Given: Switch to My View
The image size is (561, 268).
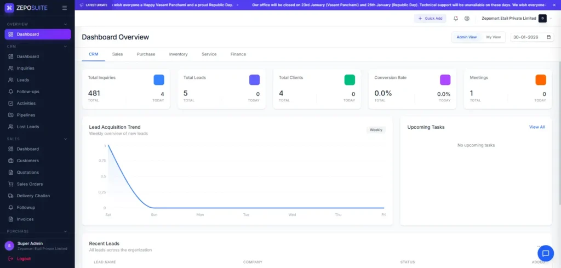Looking at the screenshot, I should click(x=493, y=37).
